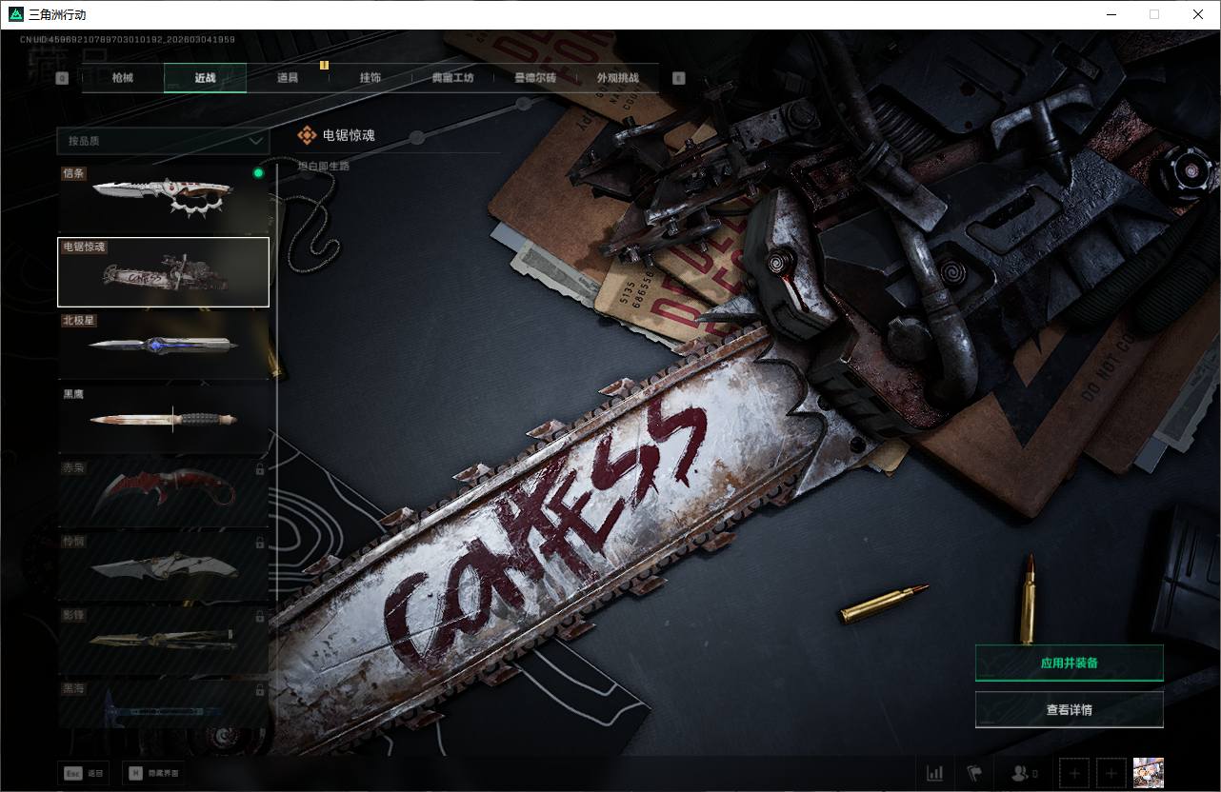The height and width of the screenshot is (792, 1221).
Task: Click the lock icon on 黑海
Action: pyautogui.click(x=260, y=689)
